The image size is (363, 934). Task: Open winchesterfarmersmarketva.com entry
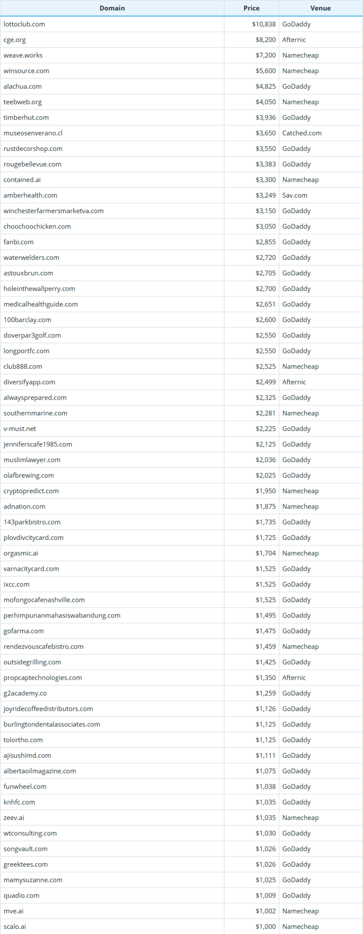(54, 211)
